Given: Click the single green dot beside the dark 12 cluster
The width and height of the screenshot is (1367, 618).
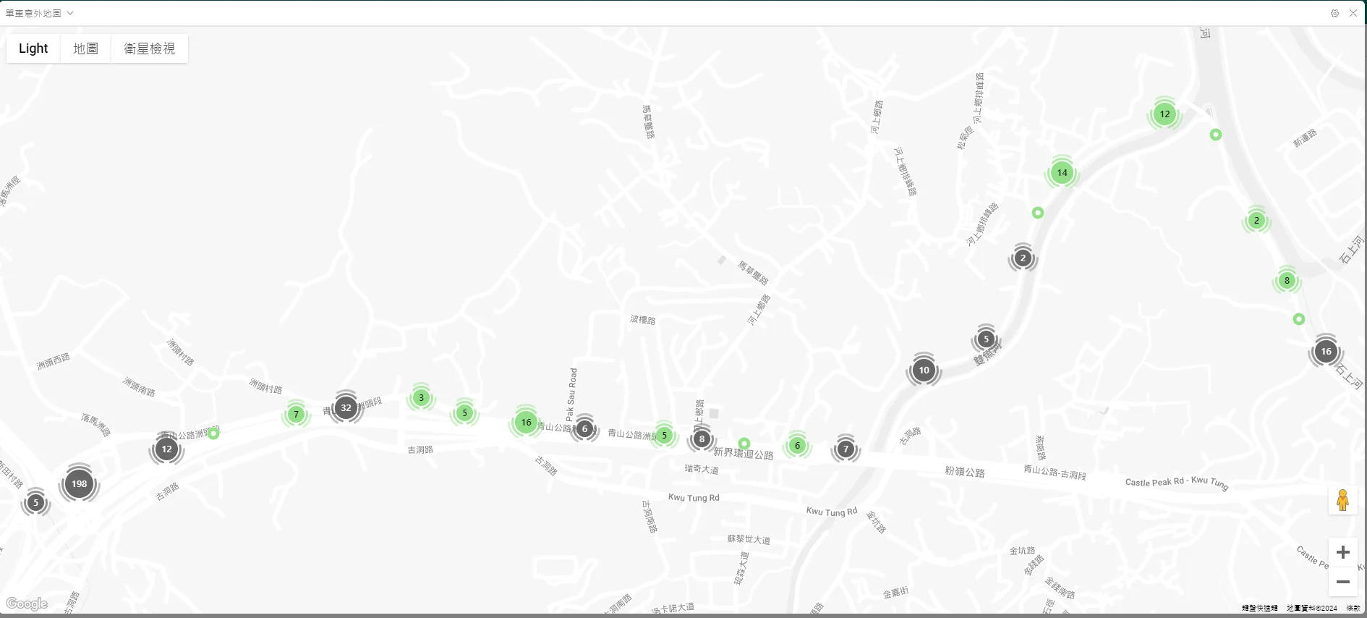Looking at the screenshot, I should click(213, 433).
